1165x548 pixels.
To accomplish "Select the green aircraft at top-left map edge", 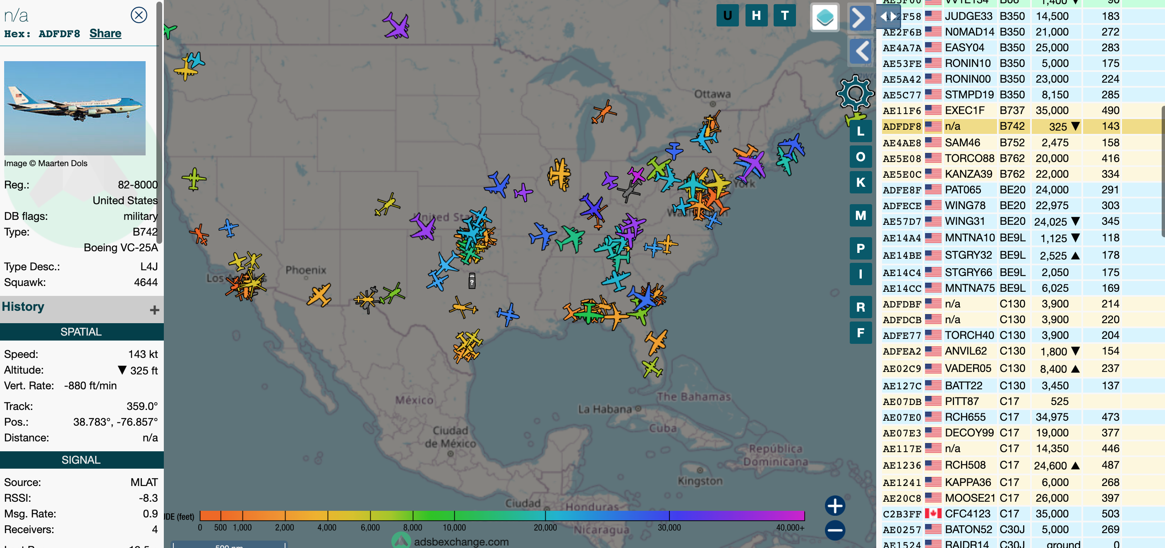I will [169, 31].
